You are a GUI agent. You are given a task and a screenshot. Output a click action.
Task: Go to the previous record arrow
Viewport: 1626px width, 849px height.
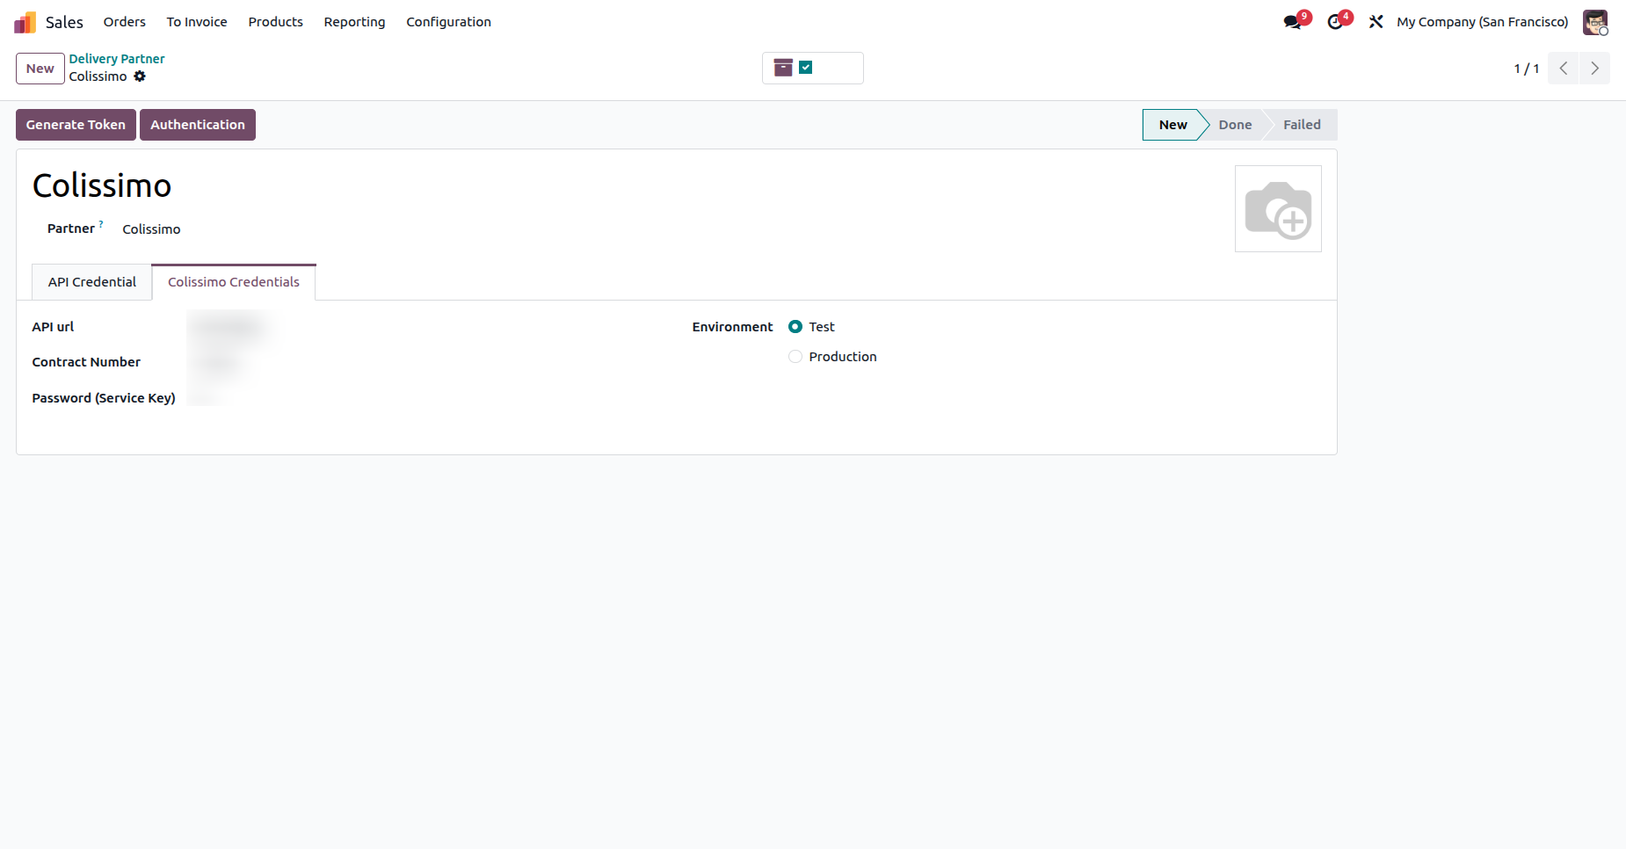1564,69
